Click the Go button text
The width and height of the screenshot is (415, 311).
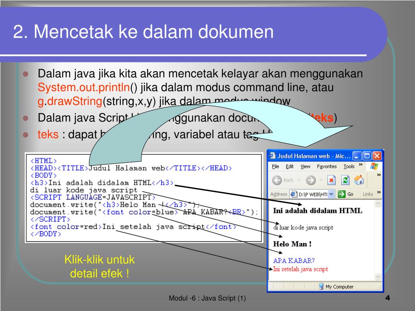tap(350, 194)
